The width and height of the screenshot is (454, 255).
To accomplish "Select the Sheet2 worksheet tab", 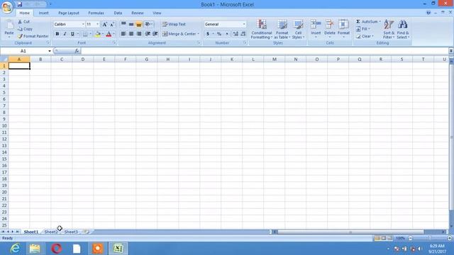I will point(51,232).
